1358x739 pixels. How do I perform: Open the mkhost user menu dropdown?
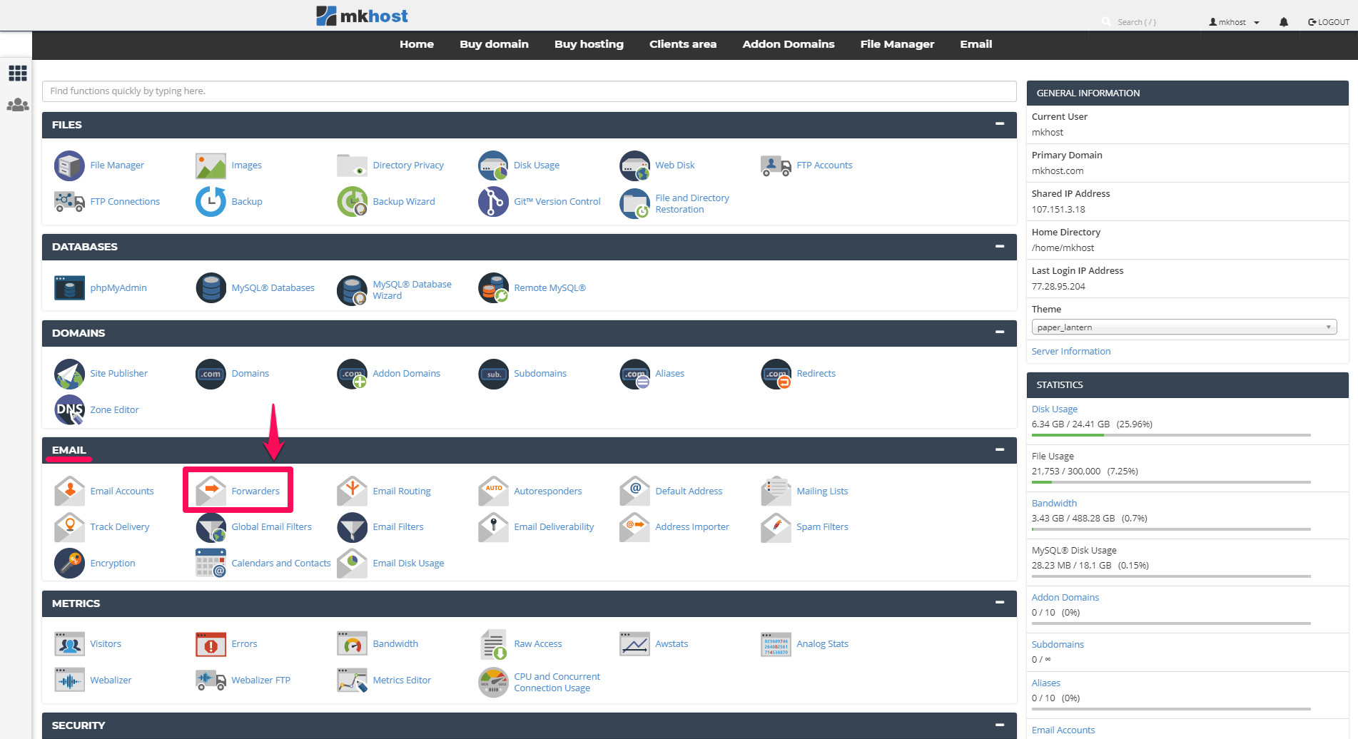[x=1234, y=22]
